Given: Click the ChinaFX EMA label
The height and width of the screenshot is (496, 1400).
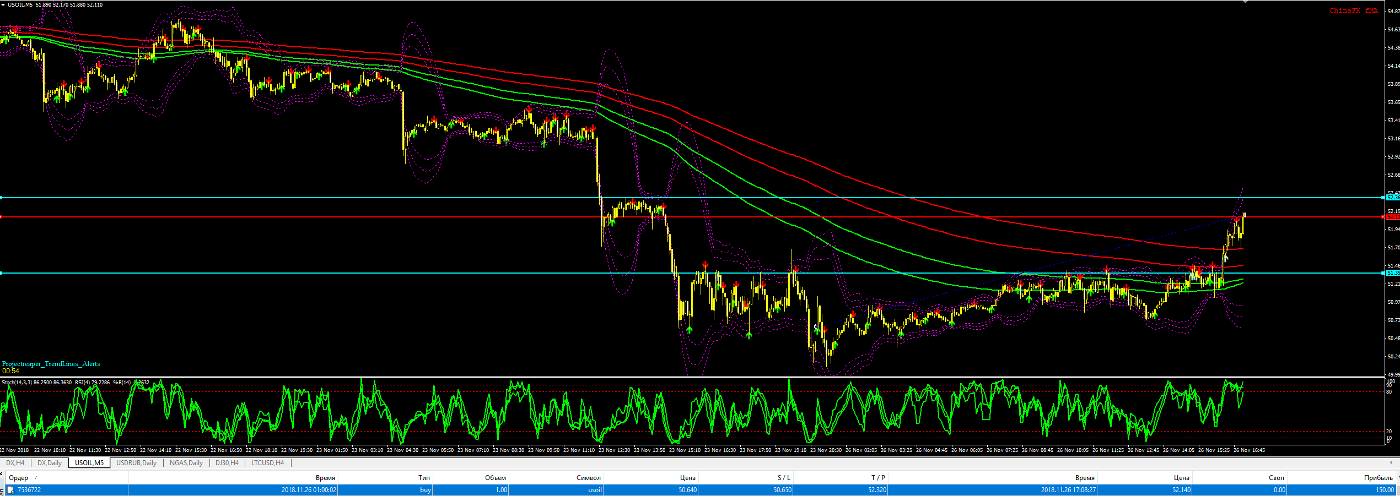Looking at the screenshot, I should pyautogui.click(x=1354, y=10).
